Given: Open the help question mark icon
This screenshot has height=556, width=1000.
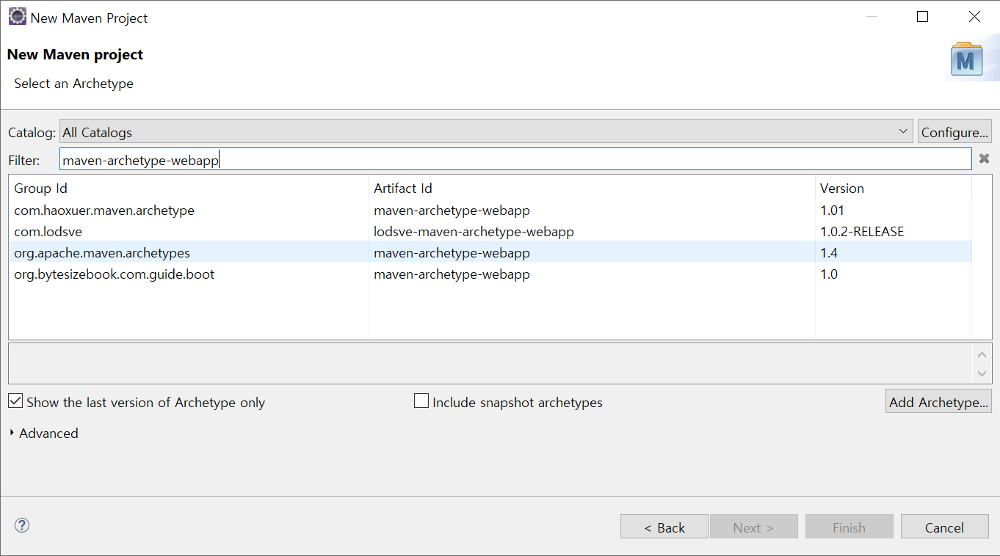Looking at the screenshot, I should click(x=22, y=525).
